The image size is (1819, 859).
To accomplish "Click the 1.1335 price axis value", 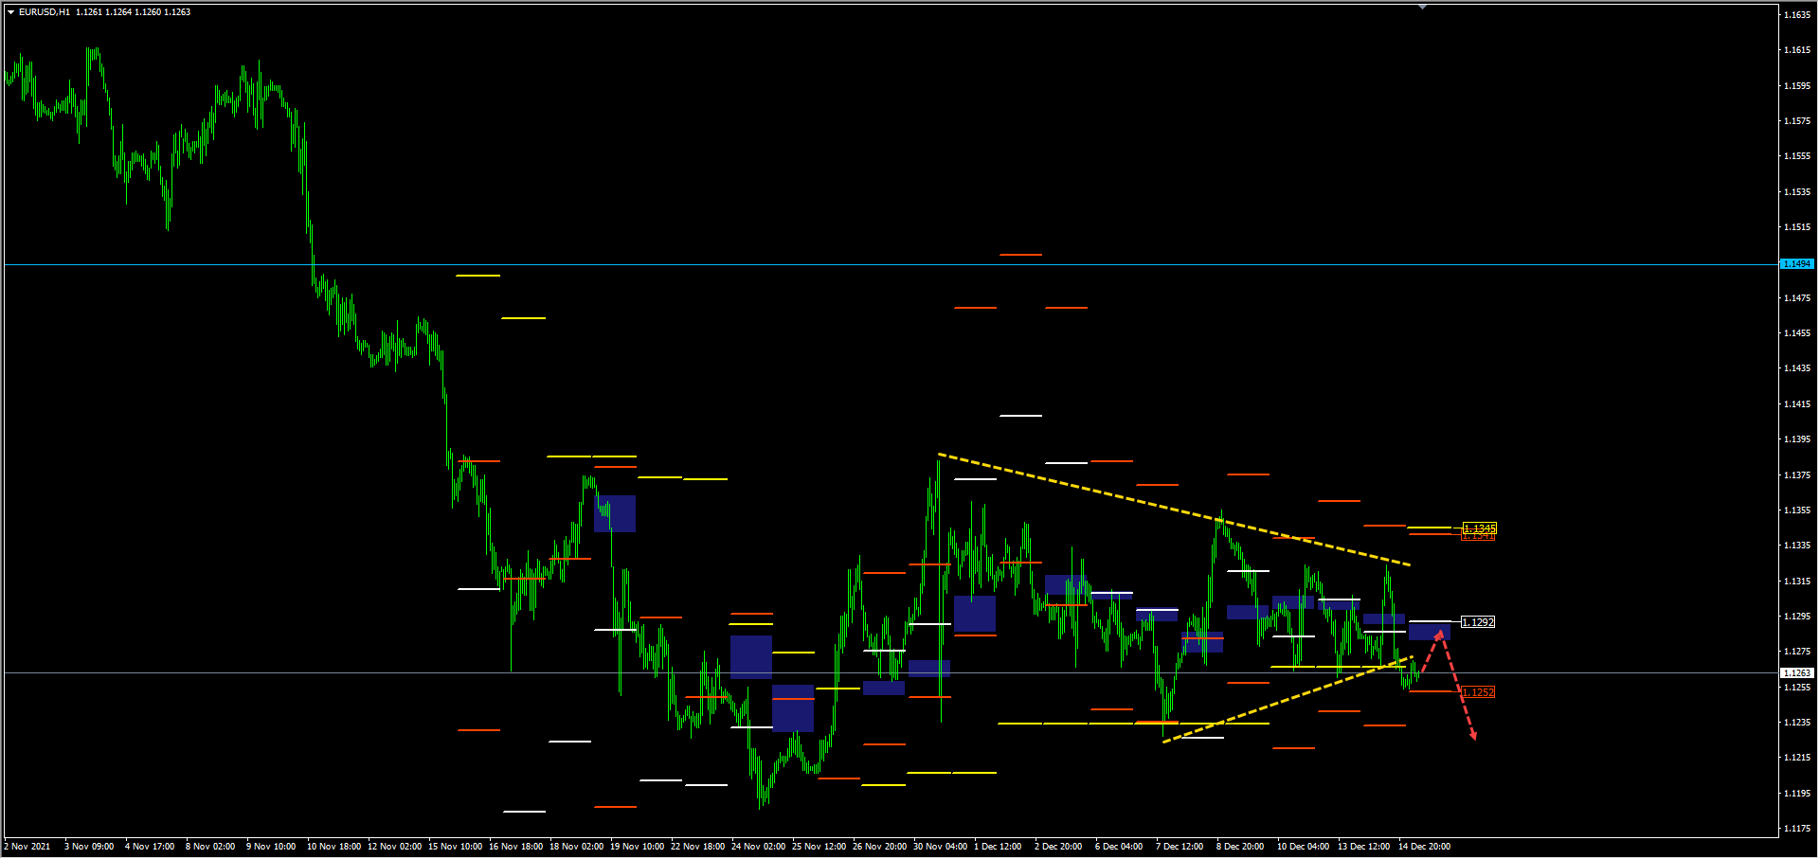I will tap(1797, 546).
